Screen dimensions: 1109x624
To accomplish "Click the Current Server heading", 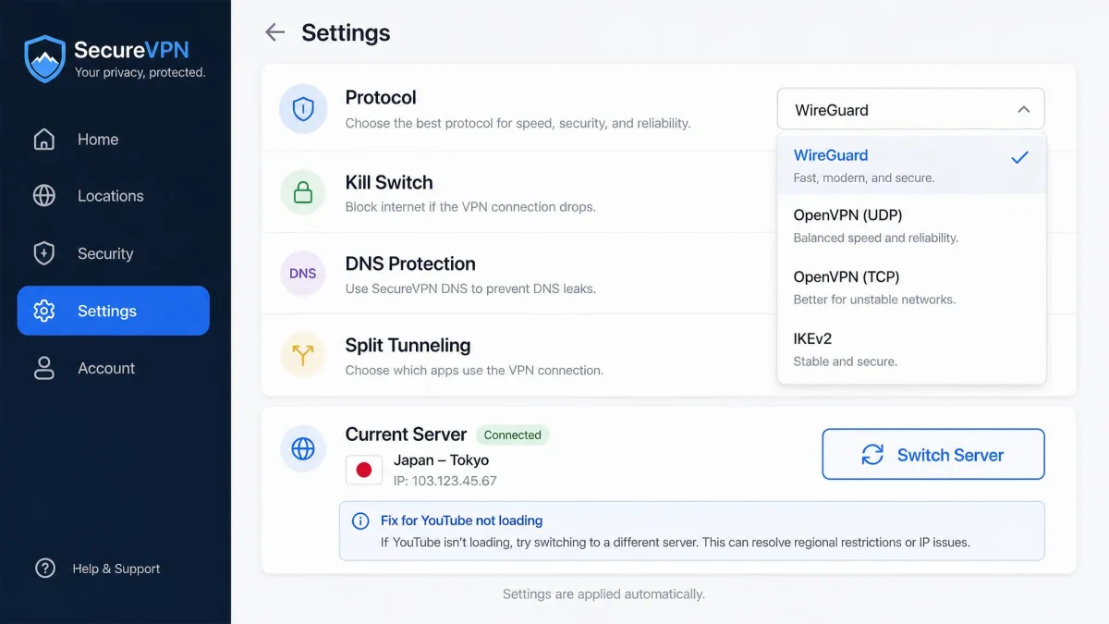I will 406,434.
